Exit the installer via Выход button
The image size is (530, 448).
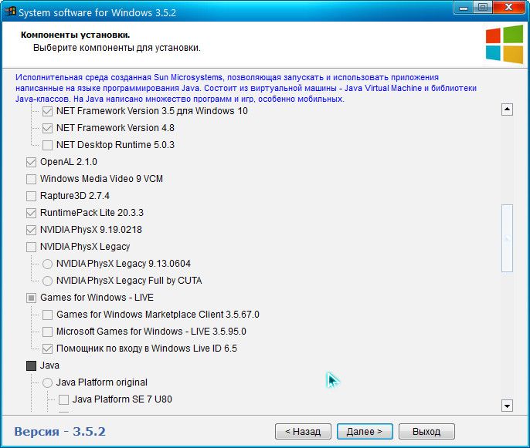pos(426,432)
